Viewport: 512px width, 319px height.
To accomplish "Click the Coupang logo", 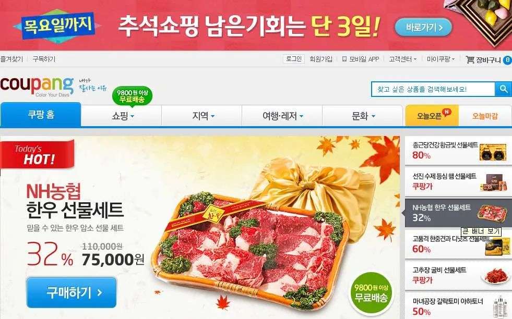I will [37, 86].
